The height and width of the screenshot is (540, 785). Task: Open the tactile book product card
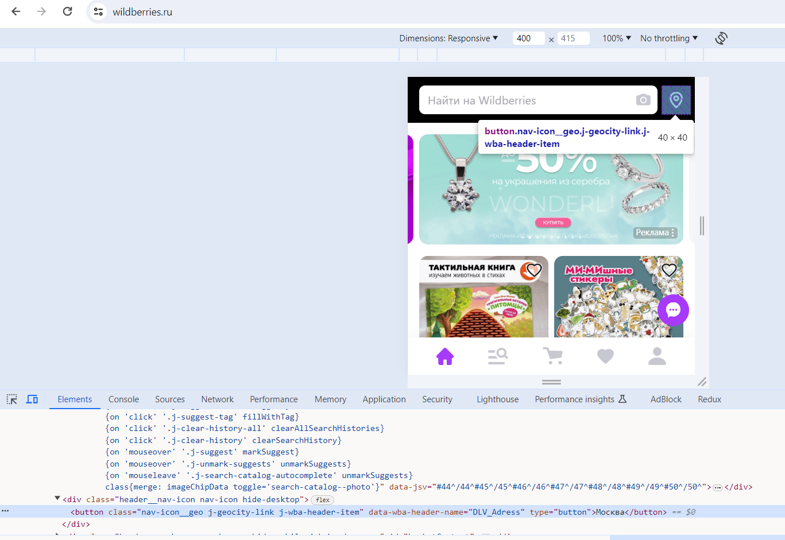click(484, 297)
